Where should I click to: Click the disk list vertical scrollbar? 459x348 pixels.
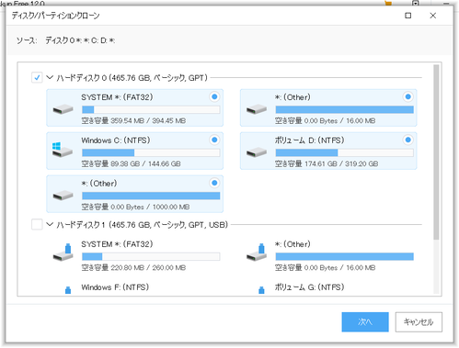(x=436, y=152)
